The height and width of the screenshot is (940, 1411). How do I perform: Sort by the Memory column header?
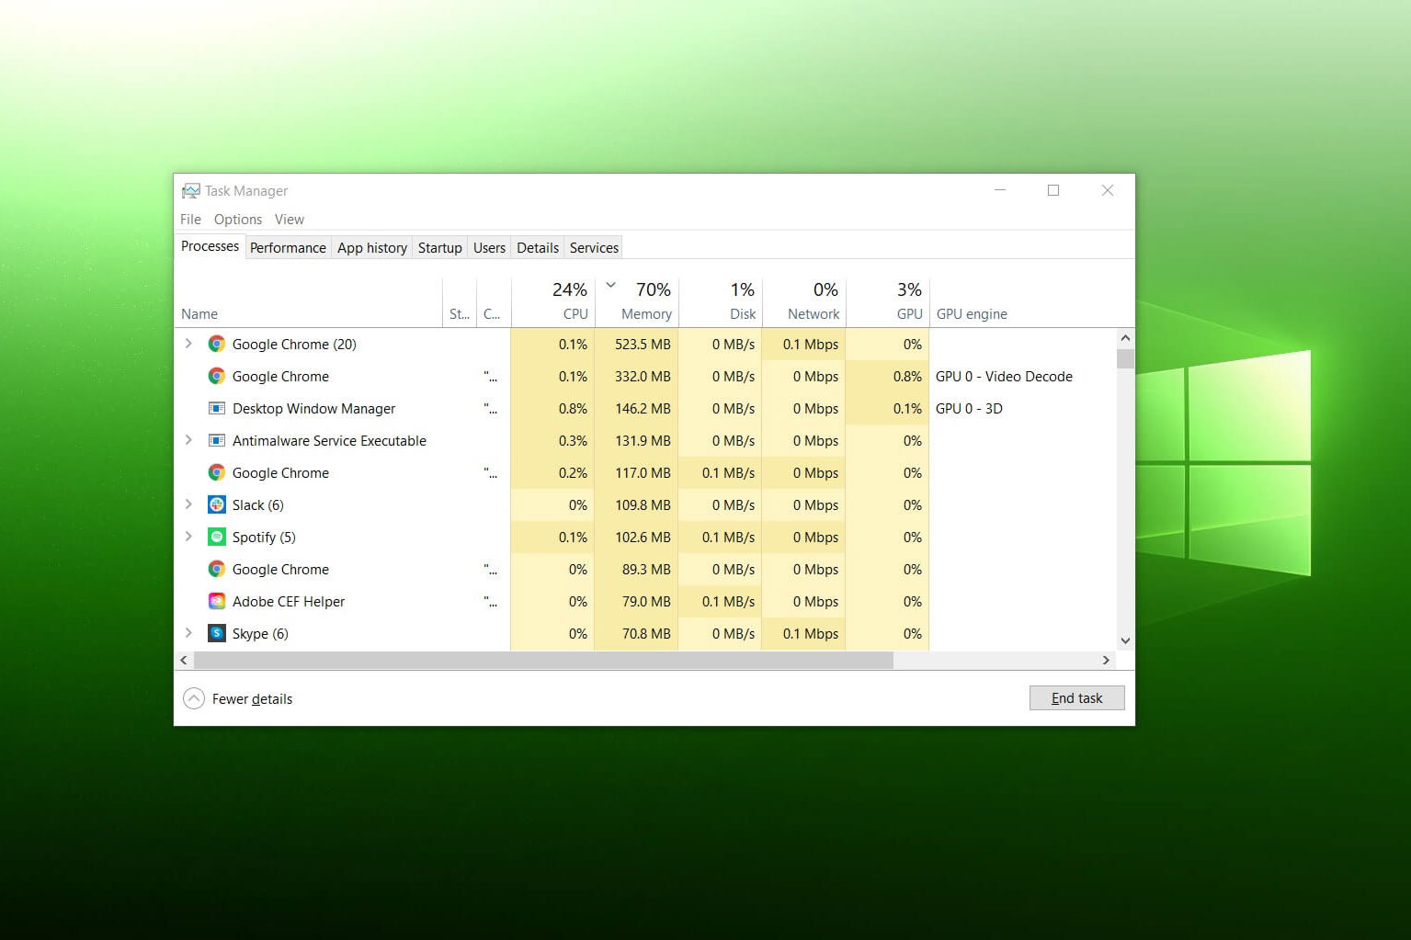[637, 302]
